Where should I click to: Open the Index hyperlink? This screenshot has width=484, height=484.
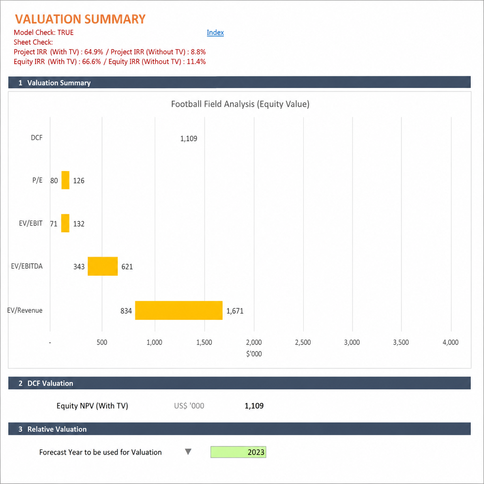(x=215, y=32)
